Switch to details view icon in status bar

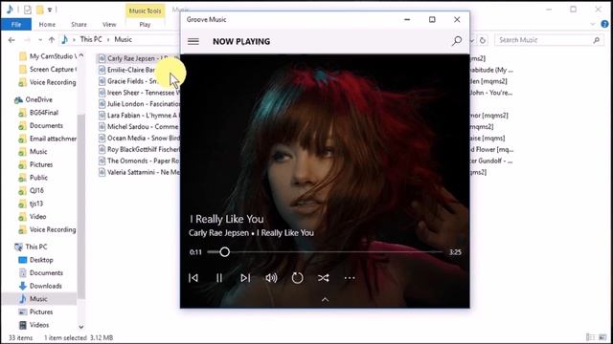[590, 337]
